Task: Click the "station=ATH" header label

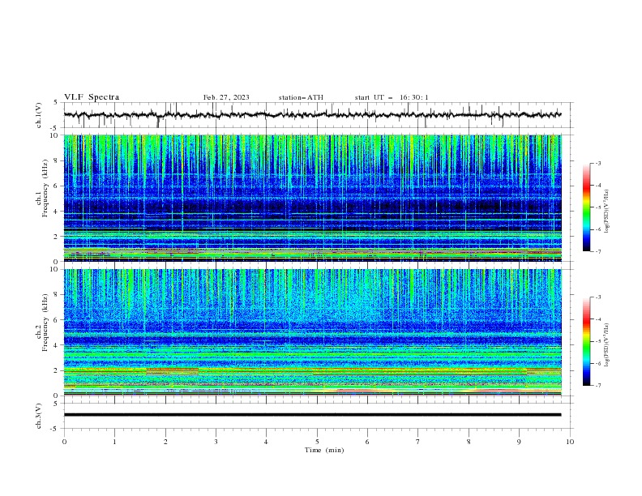Action: pos(301,97)
